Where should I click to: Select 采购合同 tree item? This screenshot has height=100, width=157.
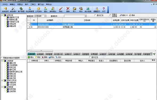13,24
